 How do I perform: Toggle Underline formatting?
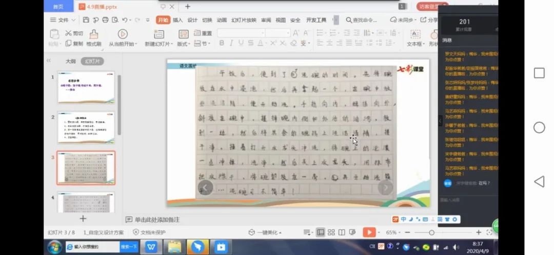point(241,43)
